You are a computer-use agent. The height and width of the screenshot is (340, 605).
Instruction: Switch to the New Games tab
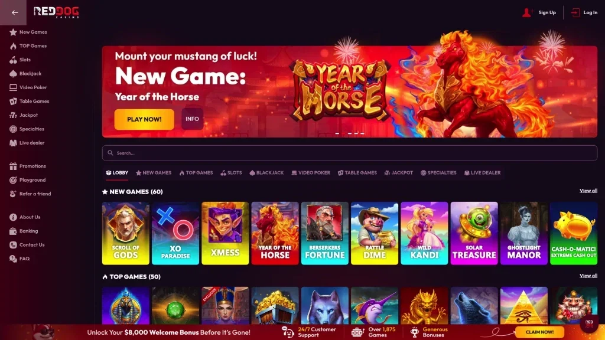(154, 173)
